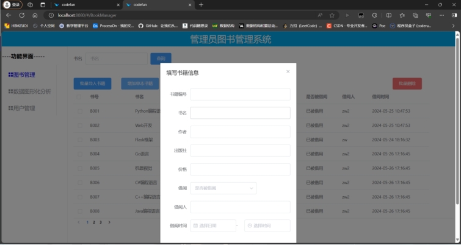The height and width of the screenshot is (245, 461).
Task: Reload the page with browser refresh
Action: coord(22,15)
